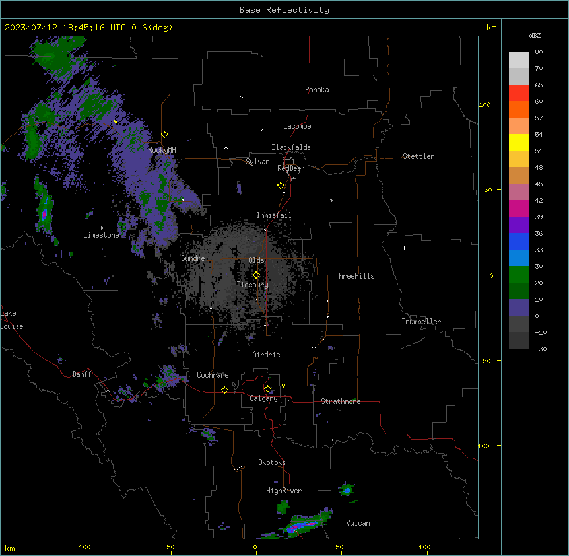Viewport: 569px width, 556px height.
Task: Pick the dark green 10-20 dBZ swatch
Action: [519, 291]
